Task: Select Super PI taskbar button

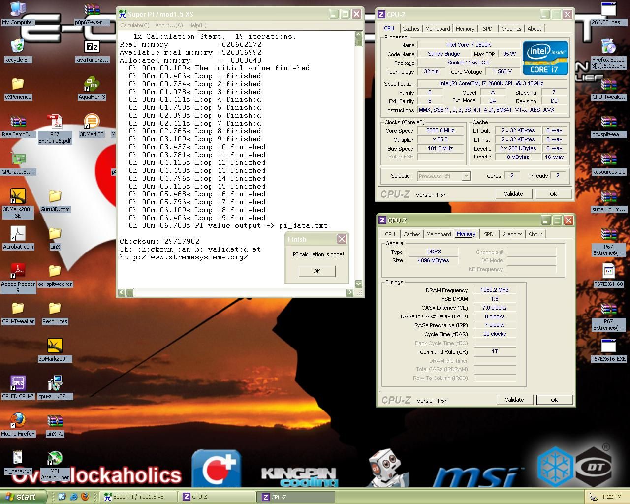Action: (138, 497)
